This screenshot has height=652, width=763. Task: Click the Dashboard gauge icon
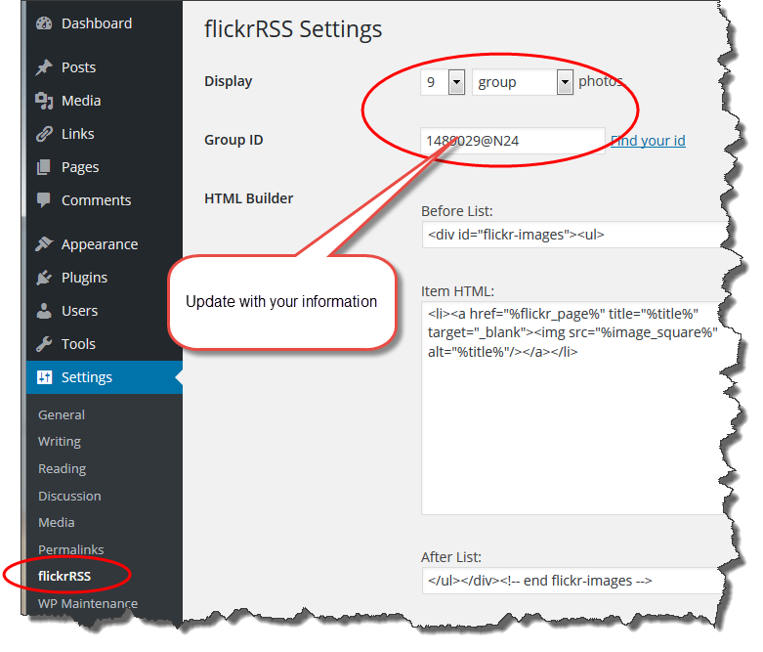pyautogui.click(x=44, y=22)
